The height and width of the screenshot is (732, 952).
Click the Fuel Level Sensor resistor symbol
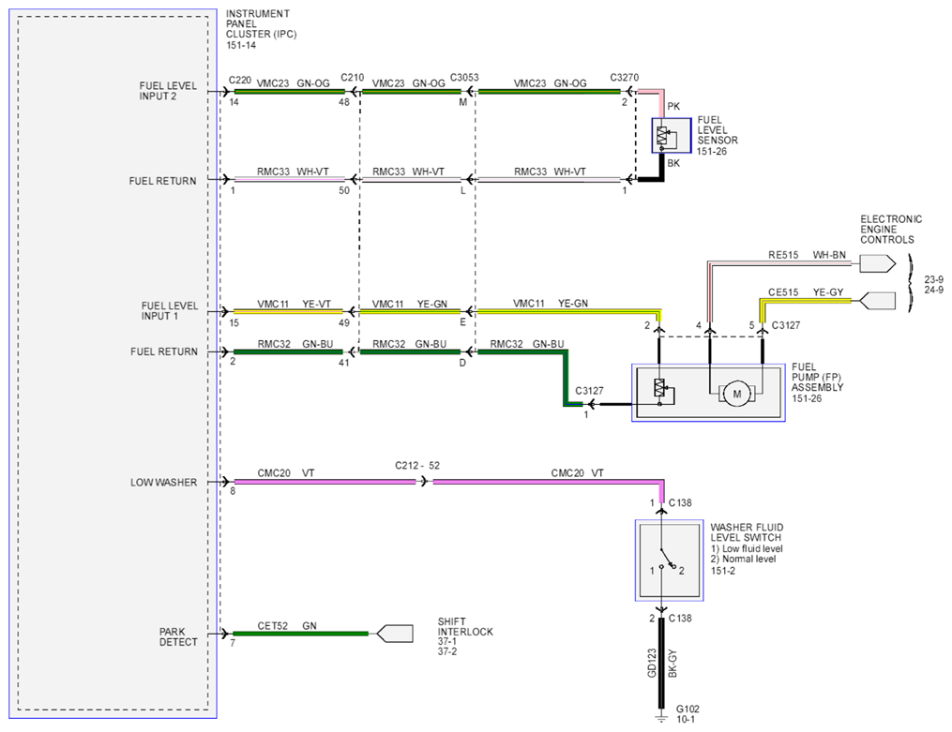[662, 137]
